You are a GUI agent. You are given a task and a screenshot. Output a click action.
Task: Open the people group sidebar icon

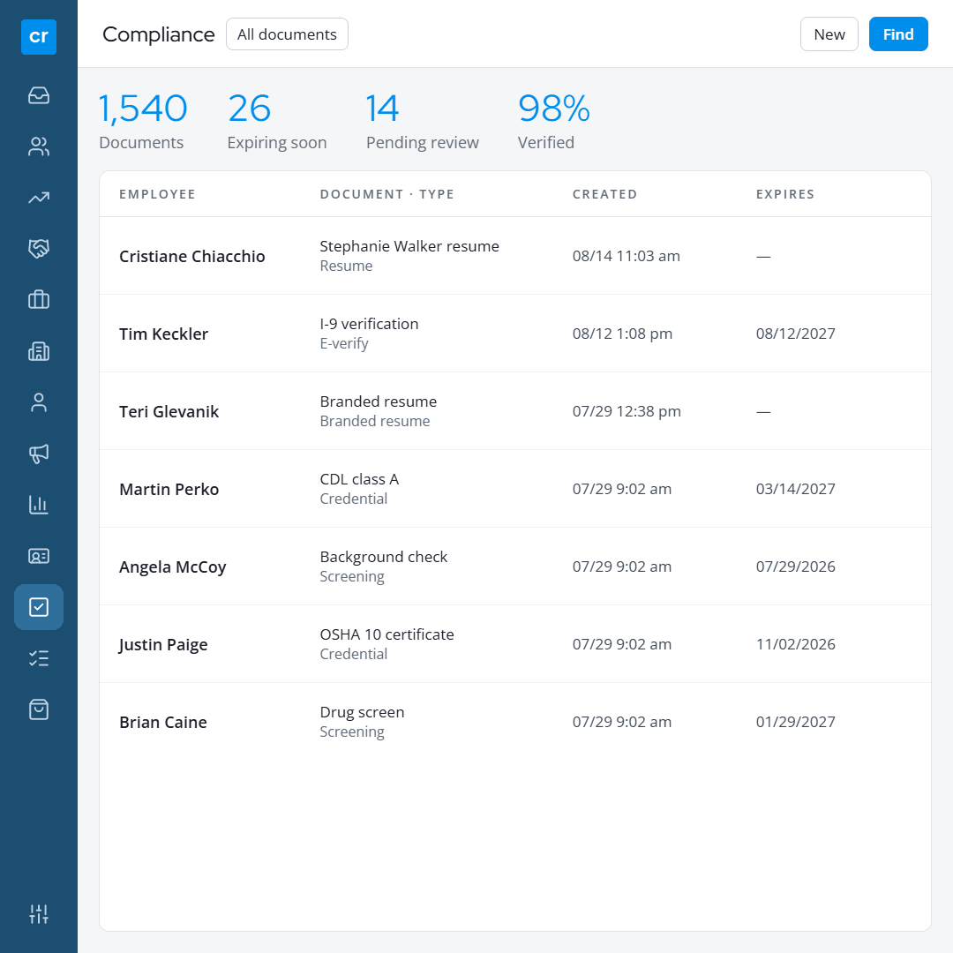(38, 146)
